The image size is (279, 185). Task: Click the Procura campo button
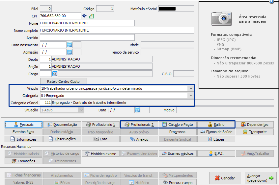[178, 182]
